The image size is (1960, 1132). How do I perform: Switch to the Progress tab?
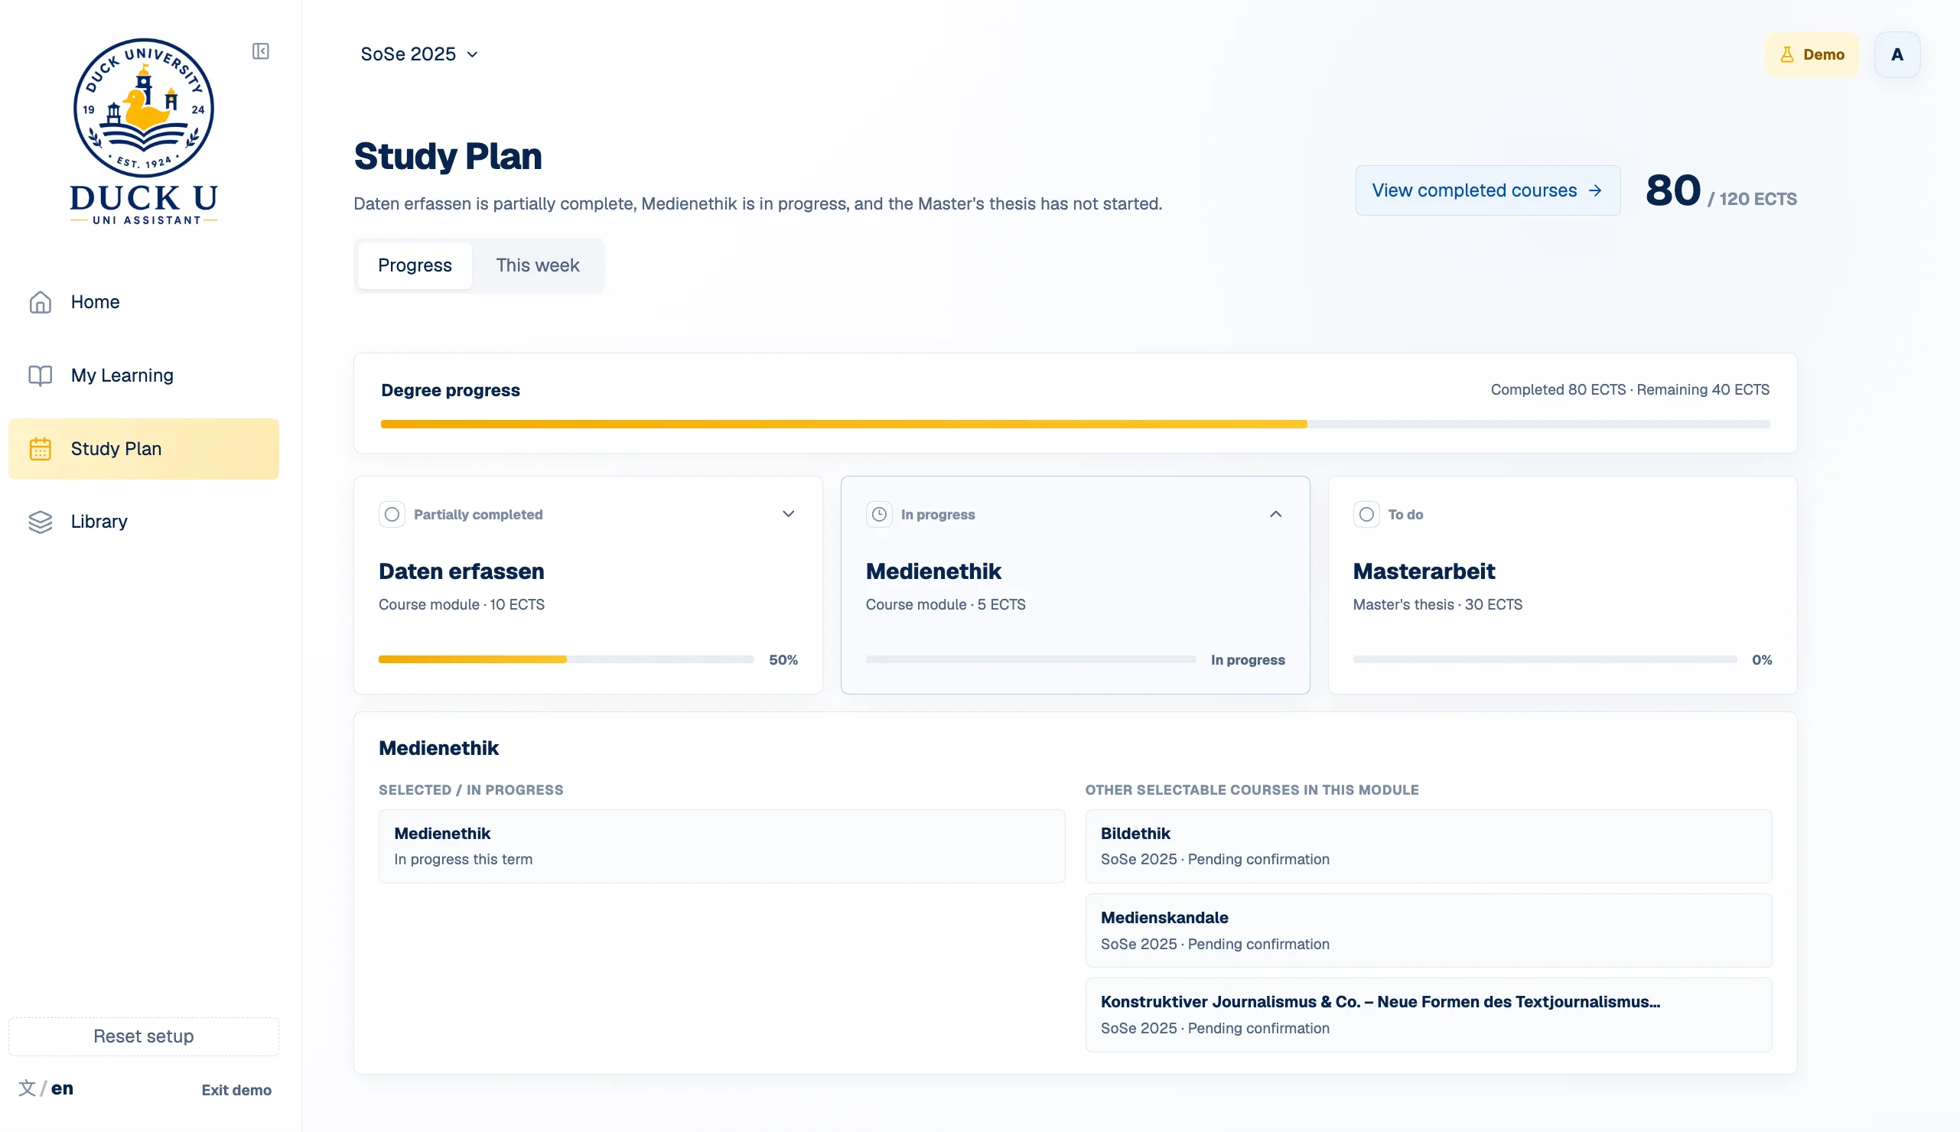coord(415,265)
